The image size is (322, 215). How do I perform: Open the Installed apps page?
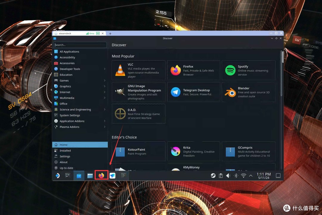click(80, 150)
